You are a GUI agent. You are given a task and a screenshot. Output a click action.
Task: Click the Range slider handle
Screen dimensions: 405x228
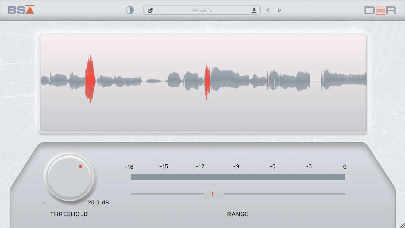pyautogui.click(x=214, y=194)
